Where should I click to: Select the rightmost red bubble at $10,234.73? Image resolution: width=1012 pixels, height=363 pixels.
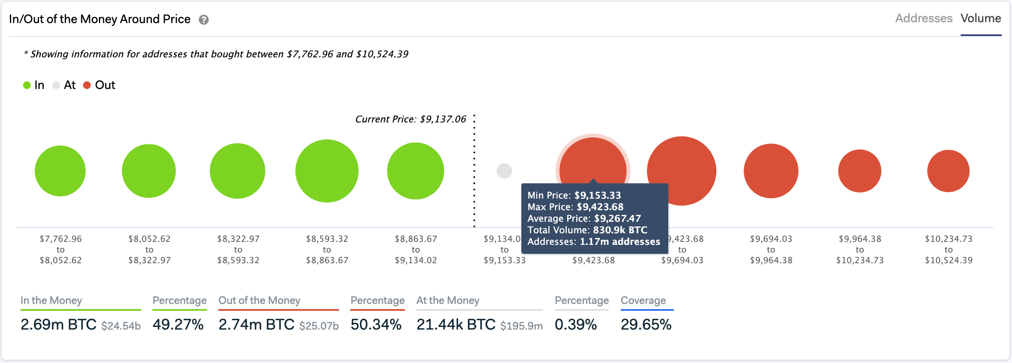pos(948,170)
